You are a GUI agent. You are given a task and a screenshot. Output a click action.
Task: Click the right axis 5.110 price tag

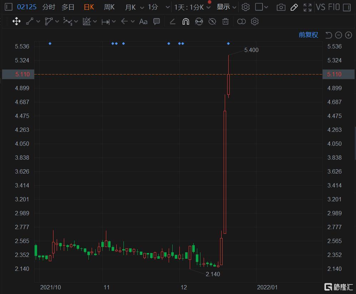(x=339, y=74)
